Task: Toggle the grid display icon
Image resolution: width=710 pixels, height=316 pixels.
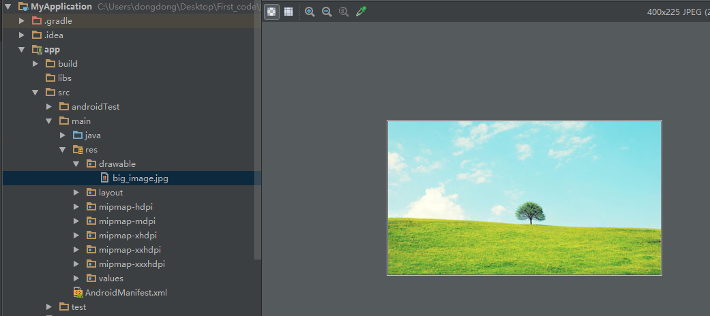Action: click(289, 12)
